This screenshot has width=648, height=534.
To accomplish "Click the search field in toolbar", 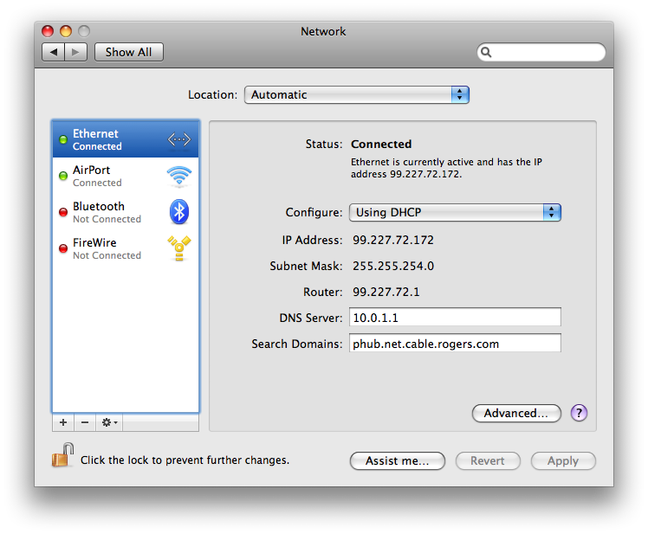I will tap(541, 52).
